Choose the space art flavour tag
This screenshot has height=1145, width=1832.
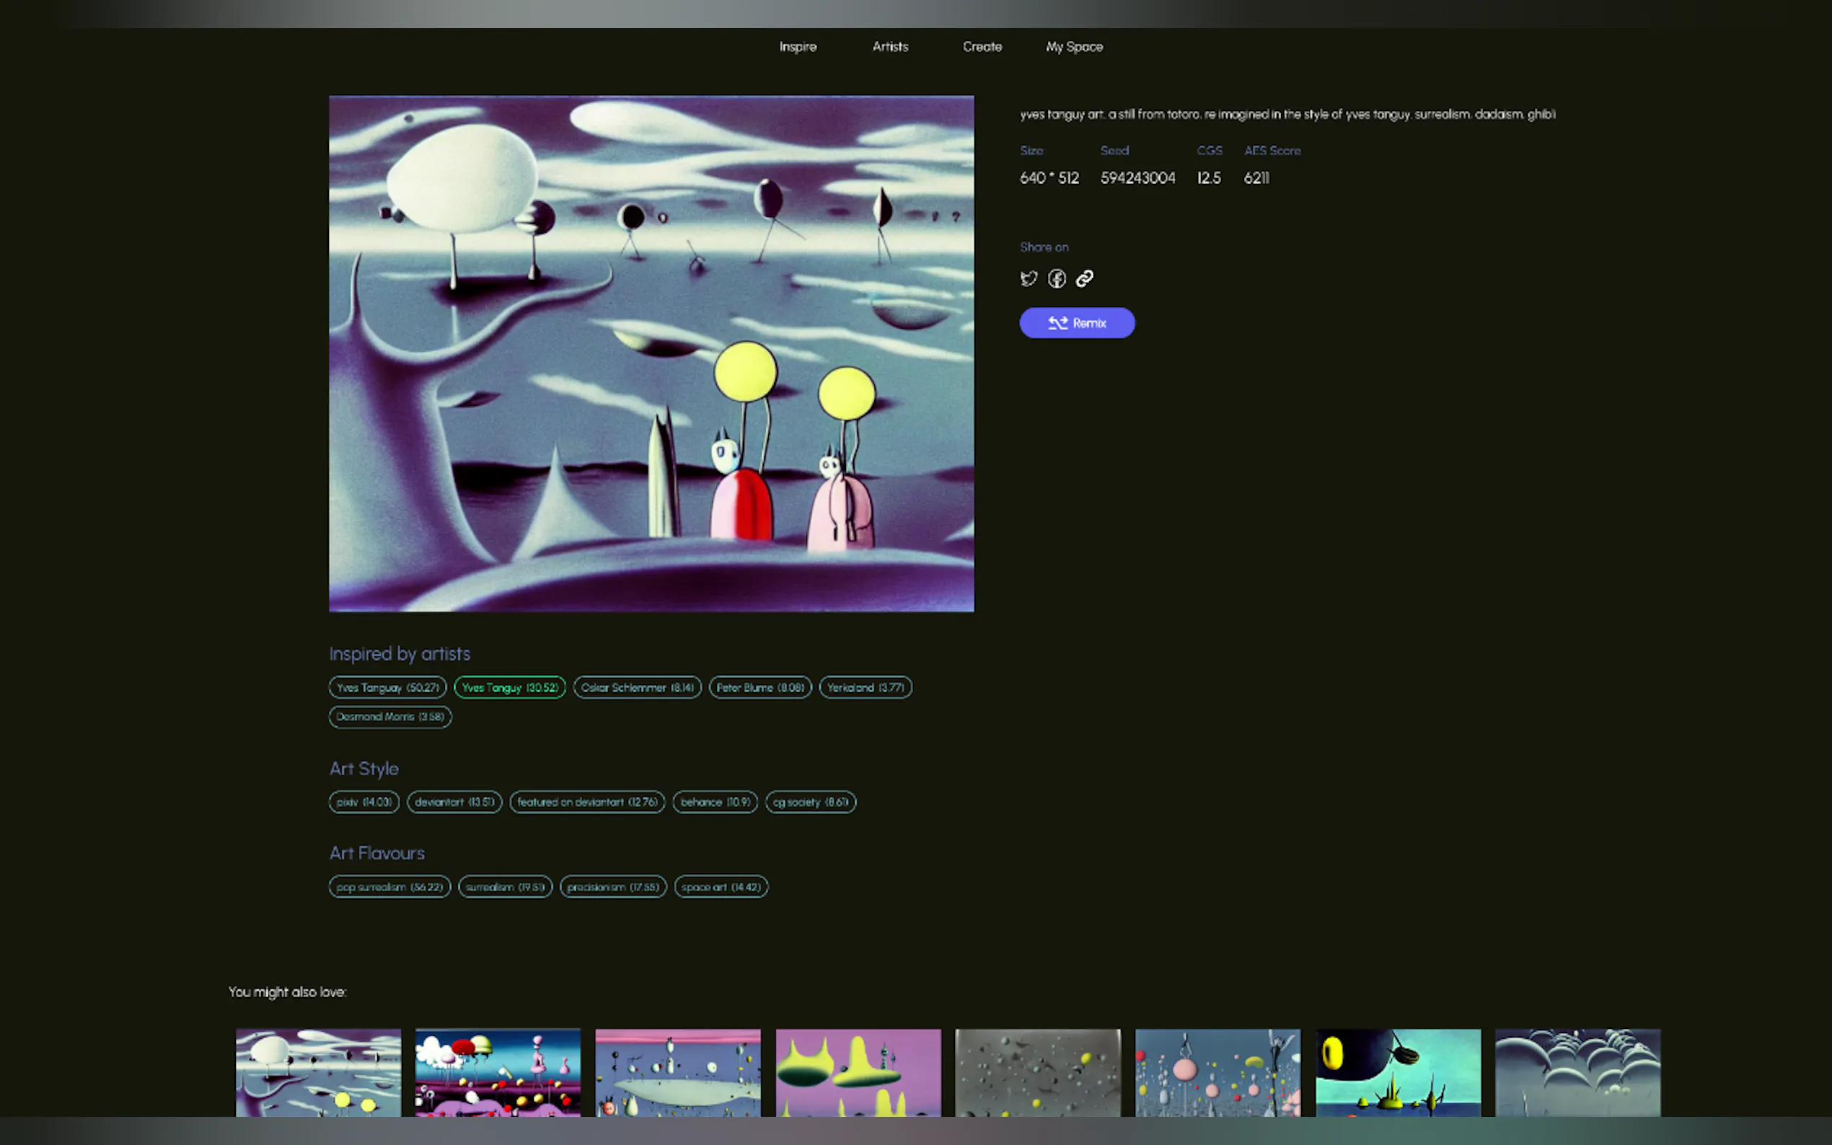(721, 887)
